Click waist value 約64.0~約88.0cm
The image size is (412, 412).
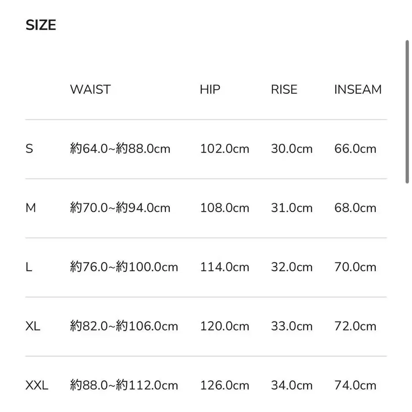click(120, 149)
